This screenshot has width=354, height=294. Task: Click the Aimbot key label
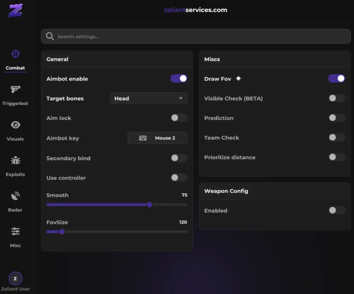[63, 138]
